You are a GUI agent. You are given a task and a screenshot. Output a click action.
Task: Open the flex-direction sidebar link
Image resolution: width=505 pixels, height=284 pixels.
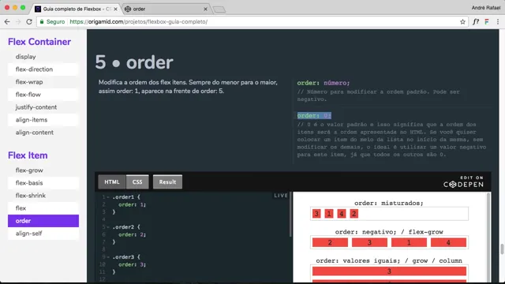43,69
